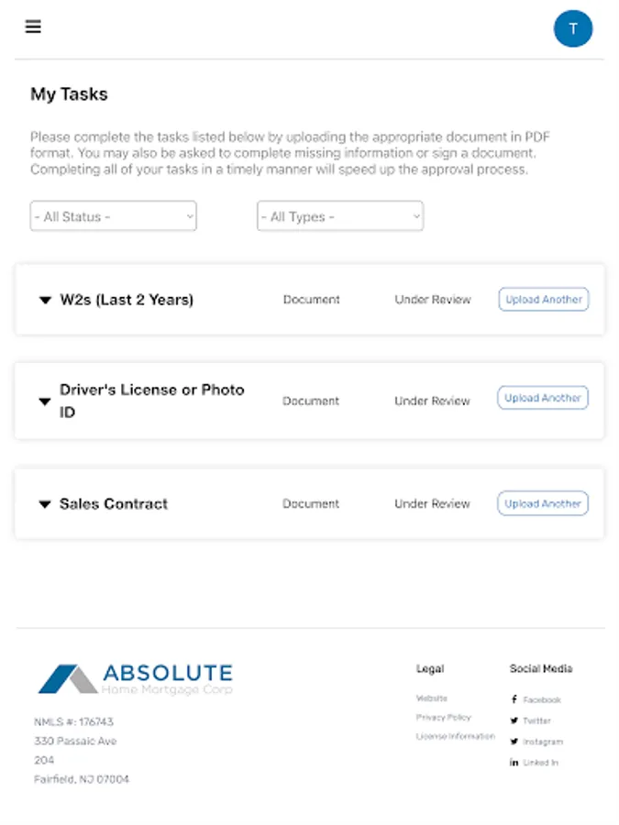
Task: Select the LinkedIn icon in footer
Action: point(514,762)
